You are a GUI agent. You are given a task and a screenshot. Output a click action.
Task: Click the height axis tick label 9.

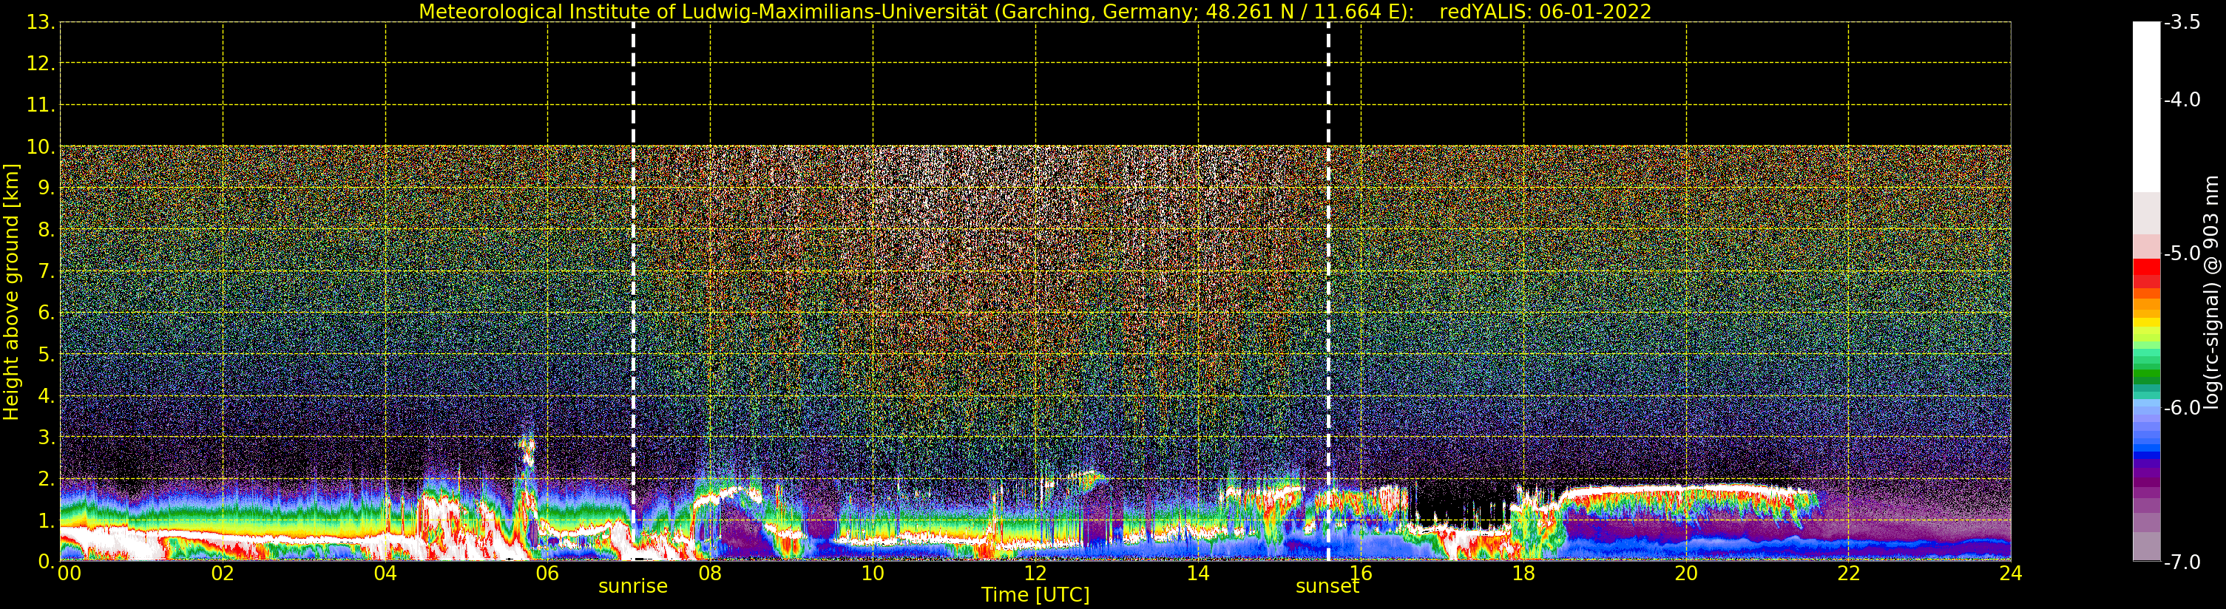tap(46, 188)
